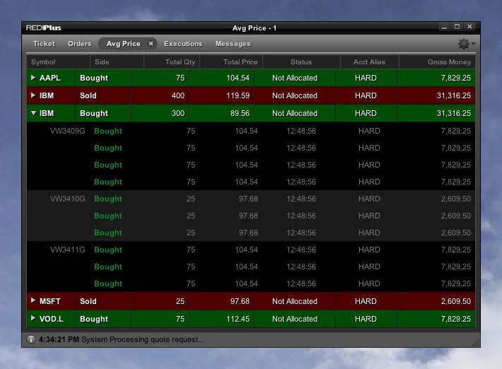
Task: Minimize the Avg Price window
Action: [x=444, y=28]
